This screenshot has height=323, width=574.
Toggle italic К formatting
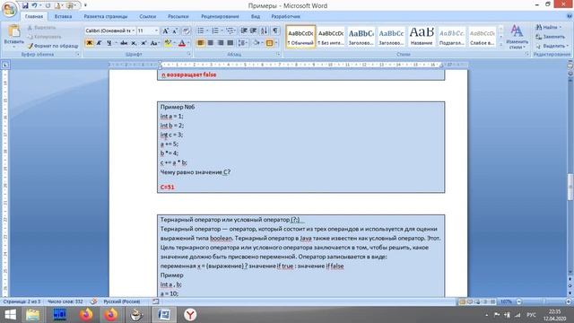[x=99, y=43]
